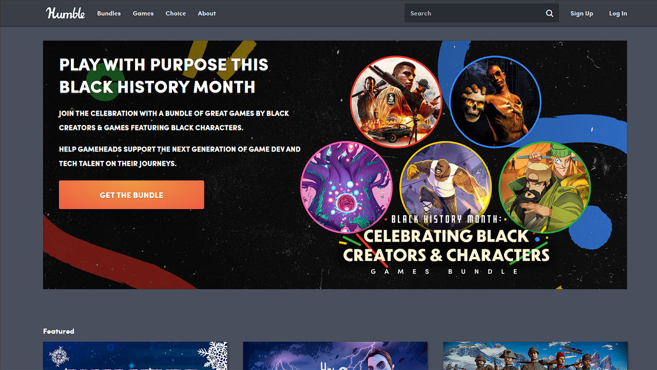657x370 pixels.
Task: Open the first featured snowflake tile
Action: 135,356
